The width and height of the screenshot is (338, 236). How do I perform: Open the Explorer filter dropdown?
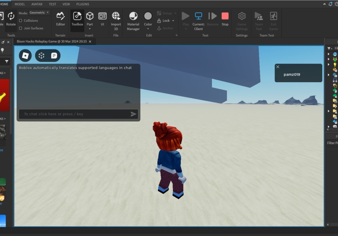[330, 49]
